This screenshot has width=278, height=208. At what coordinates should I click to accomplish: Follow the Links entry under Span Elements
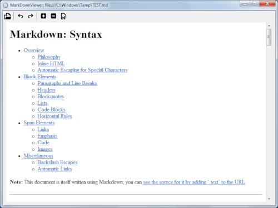coord(43,129)
